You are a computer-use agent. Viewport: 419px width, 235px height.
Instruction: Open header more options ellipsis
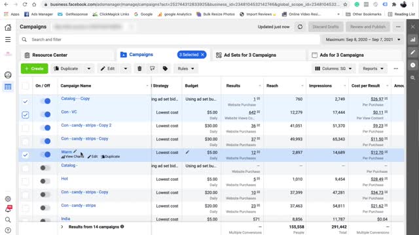(x=398, y=27)
